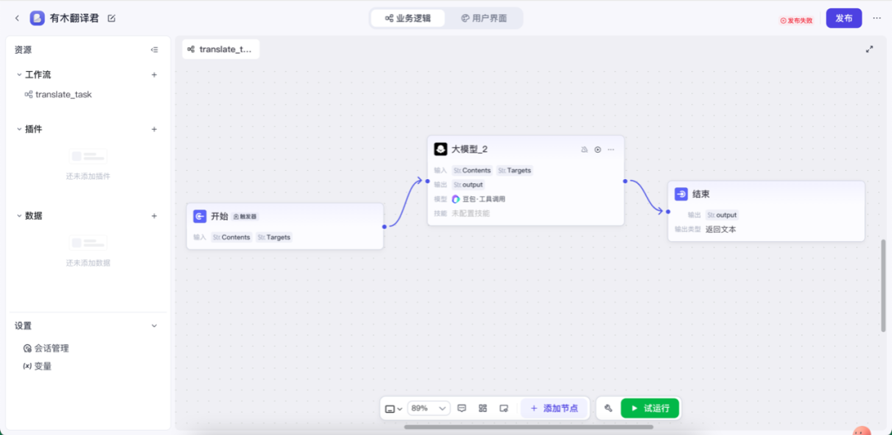Click Contents input on the 开始 node
The image size is (892, 435).
pos(231,237)
